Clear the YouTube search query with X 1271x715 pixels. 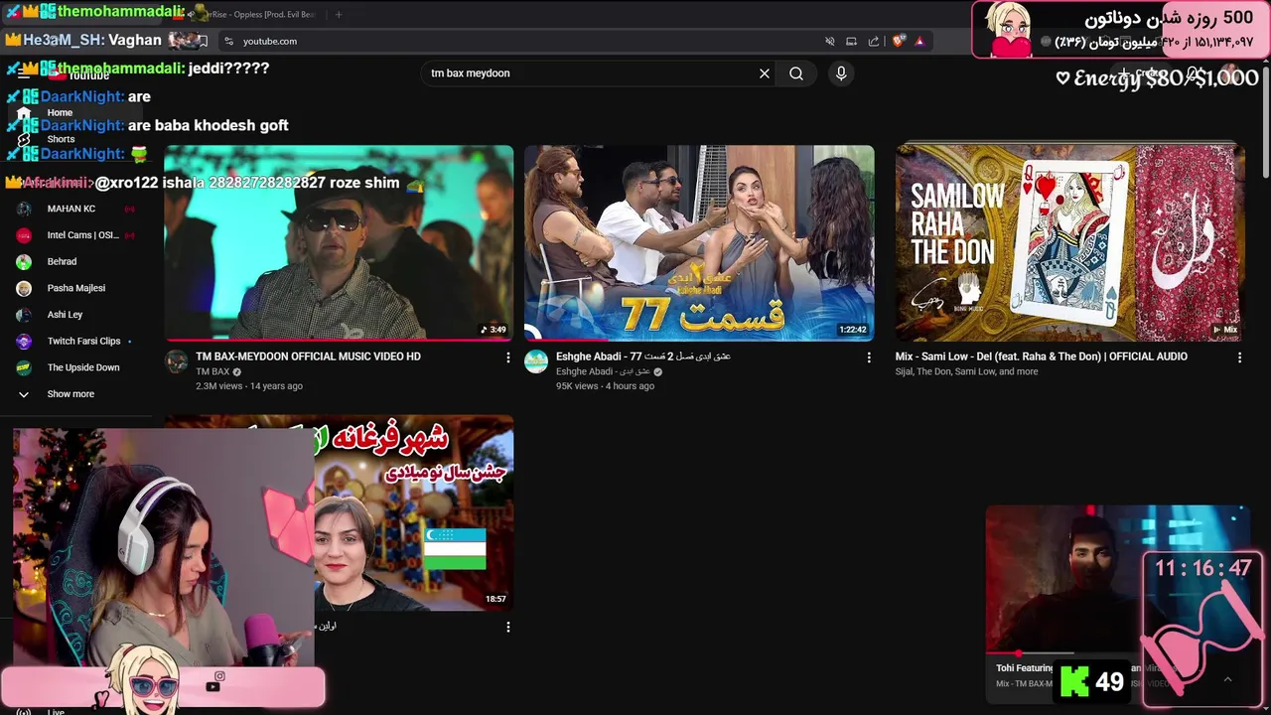coord(765,73)
